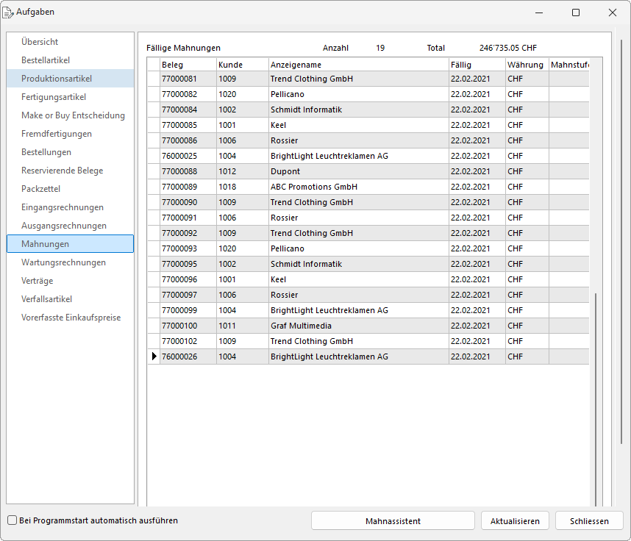Image resolution: width=631 pixels, height=541 pixels.
Task: Open the Wartungsrechnungen entry
Action: coord(63,262)
